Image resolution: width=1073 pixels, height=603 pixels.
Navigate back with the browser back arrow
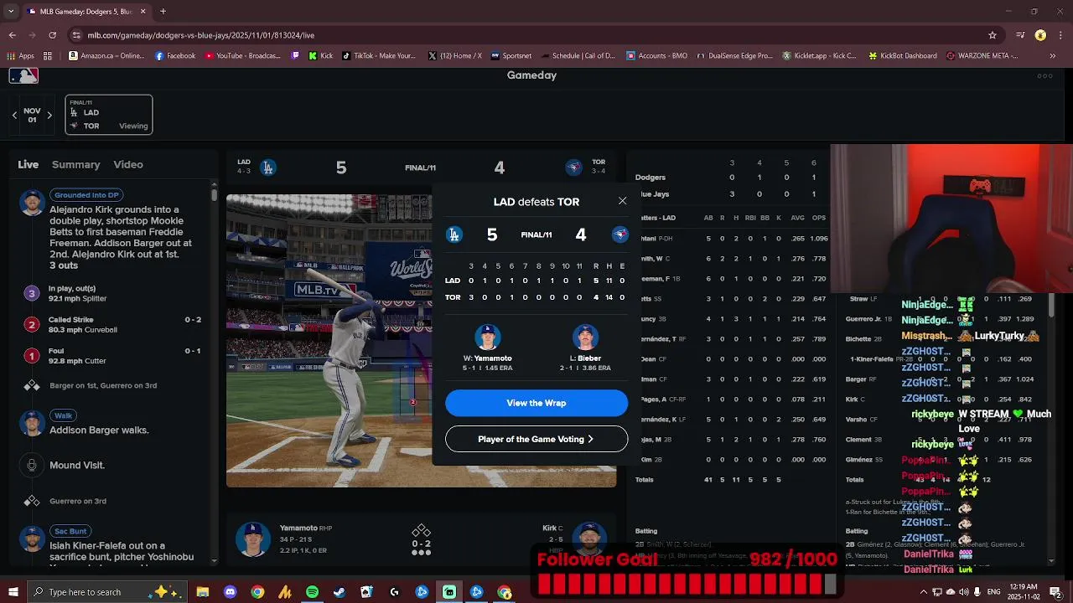13,35
